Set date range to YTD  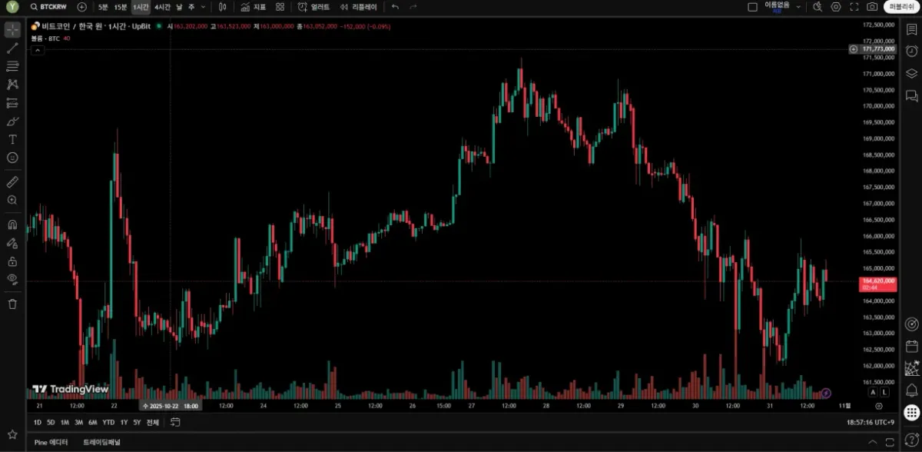tap(108, 422)
